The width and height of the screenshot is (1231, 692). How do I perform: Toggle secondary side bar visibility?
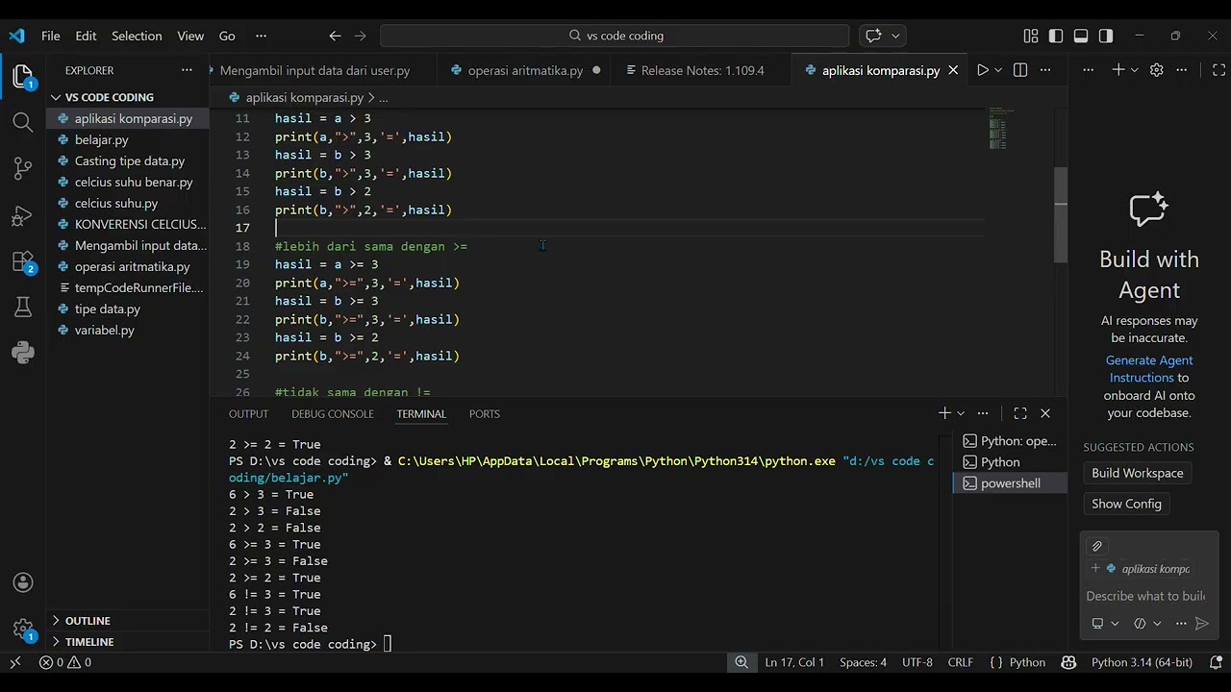[x=1106, y=36]
